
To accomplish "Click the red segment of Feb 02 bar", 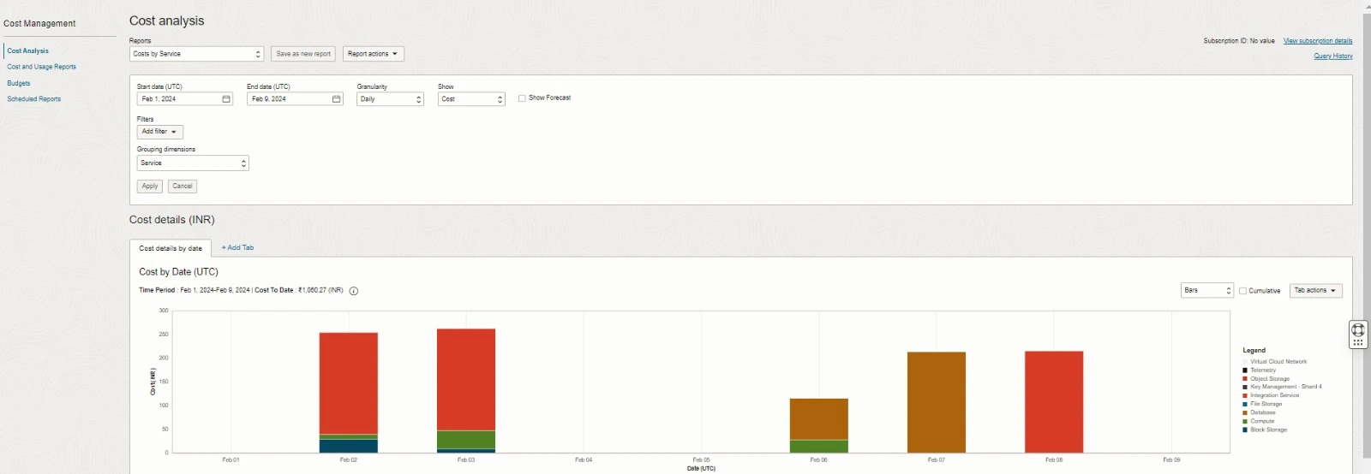I will (349, 383).
